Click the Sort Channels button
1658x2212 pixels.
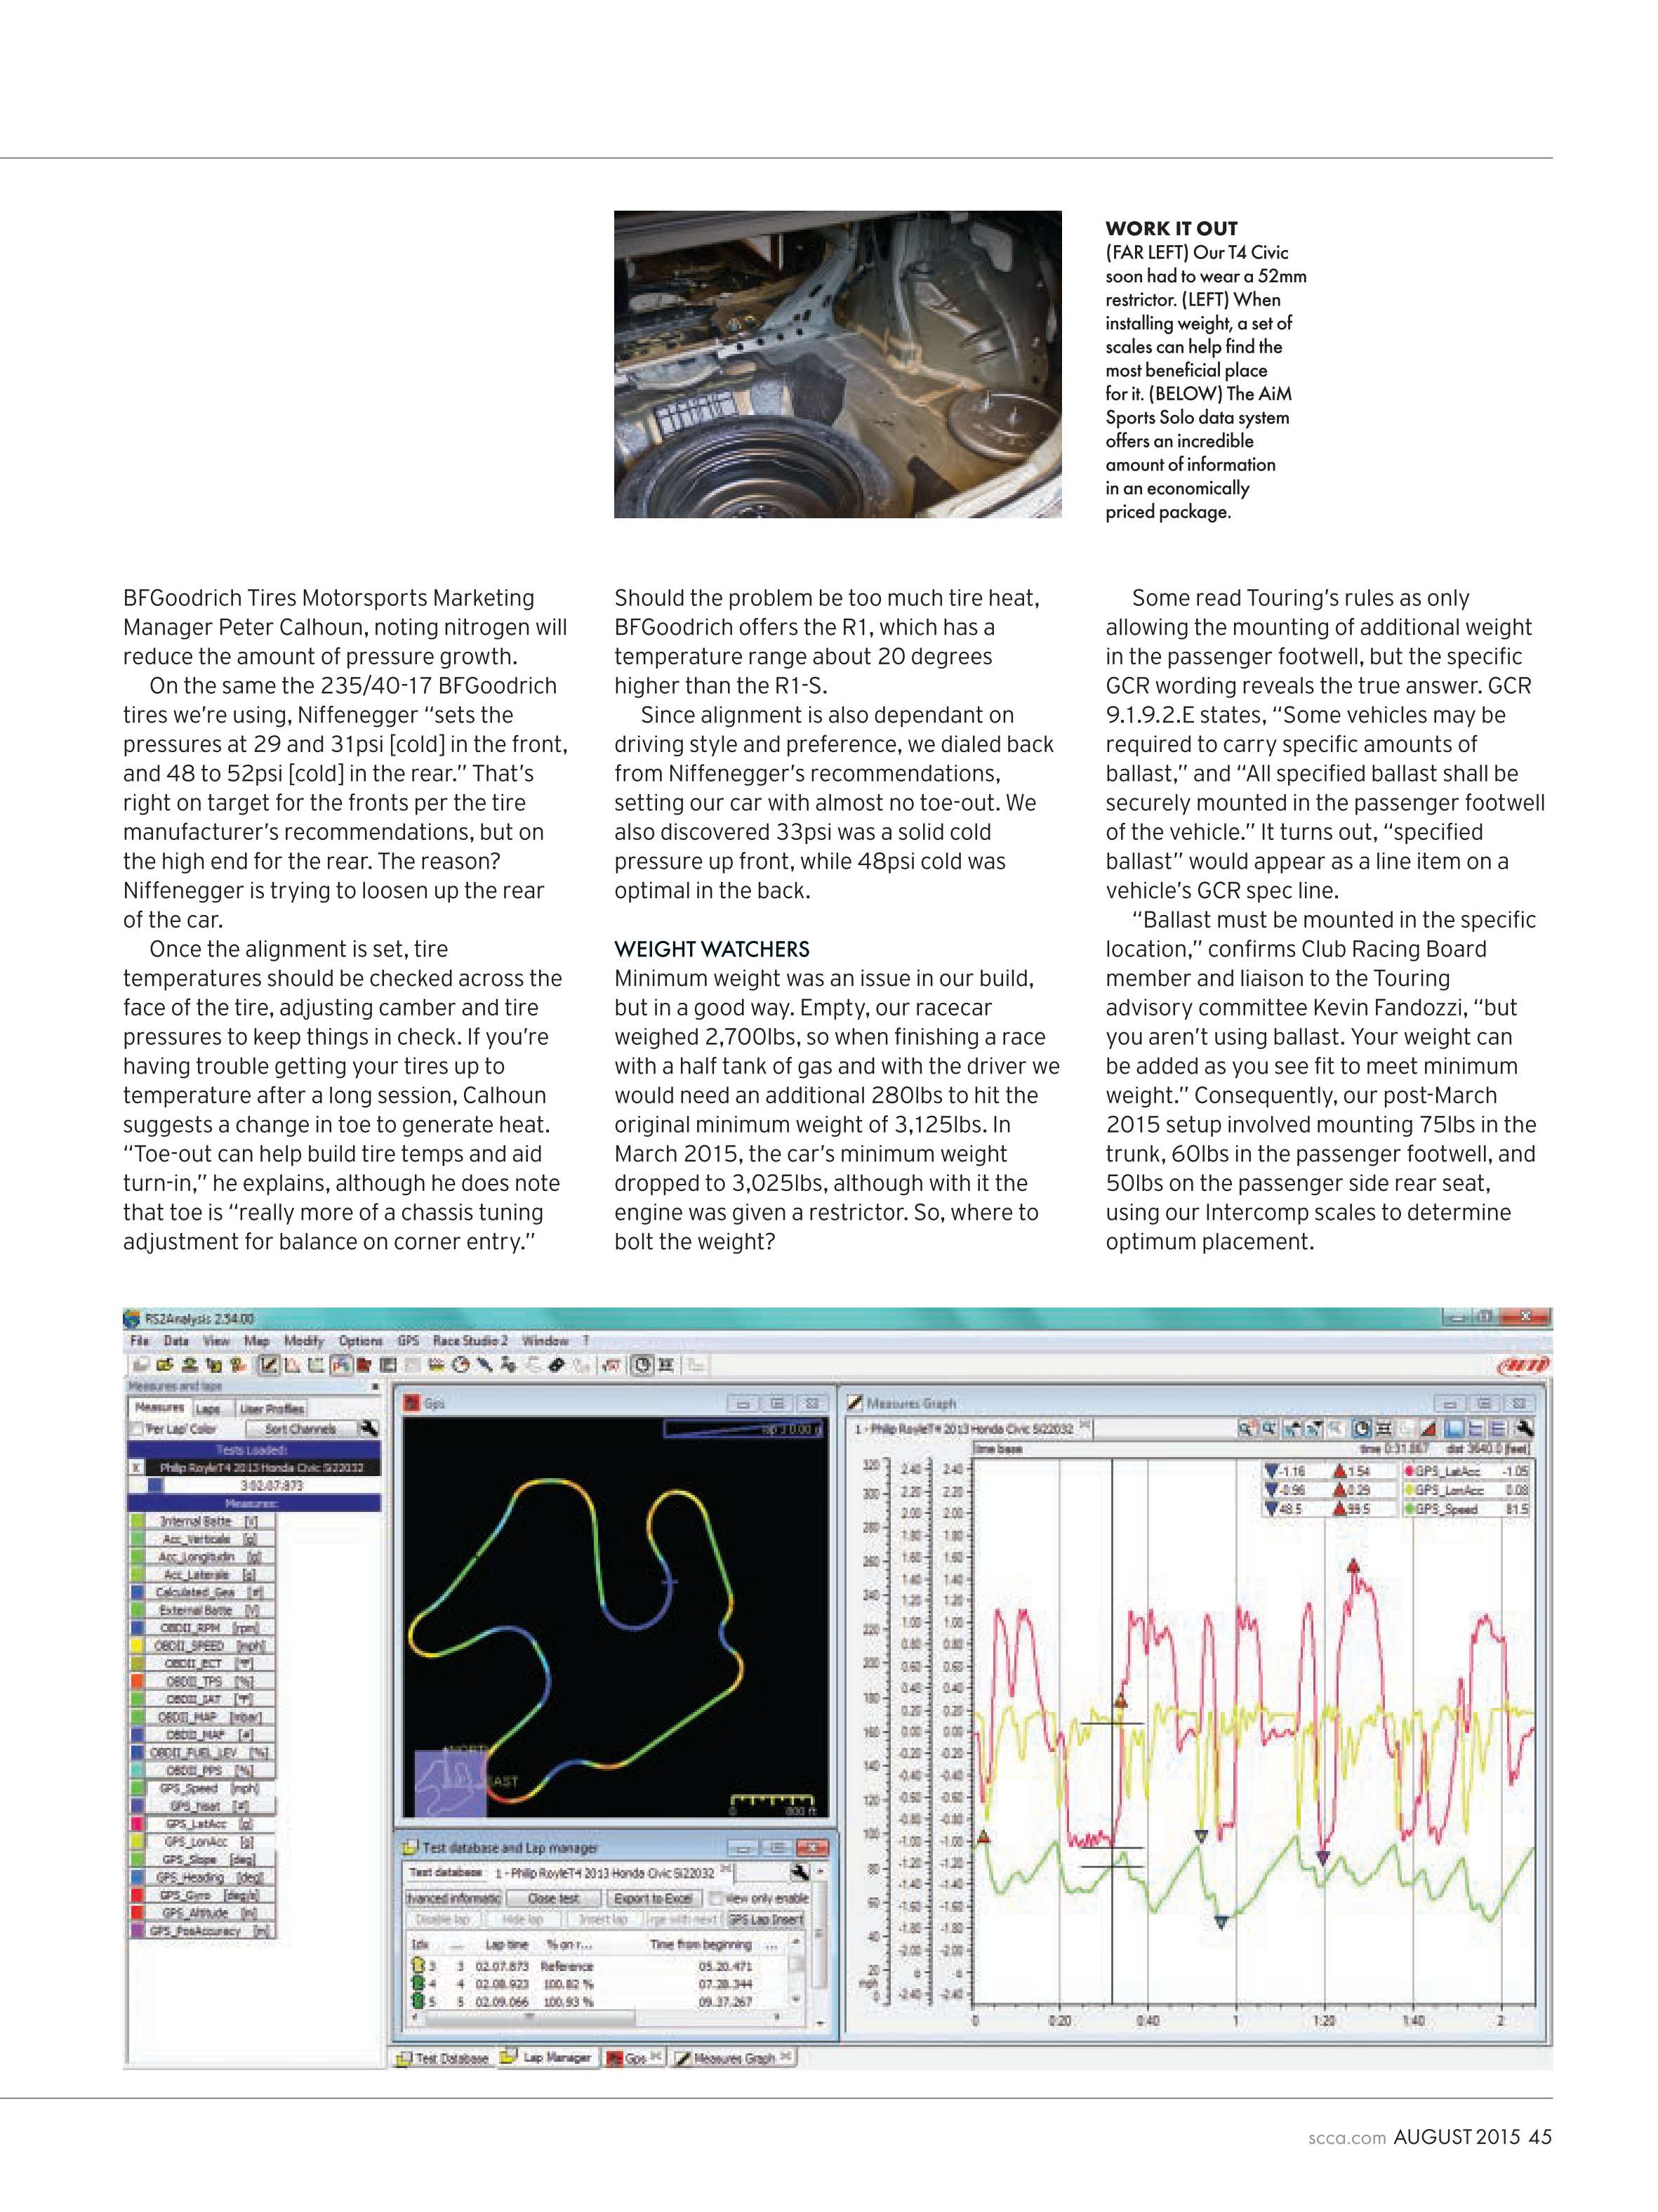click(300, 1429)
